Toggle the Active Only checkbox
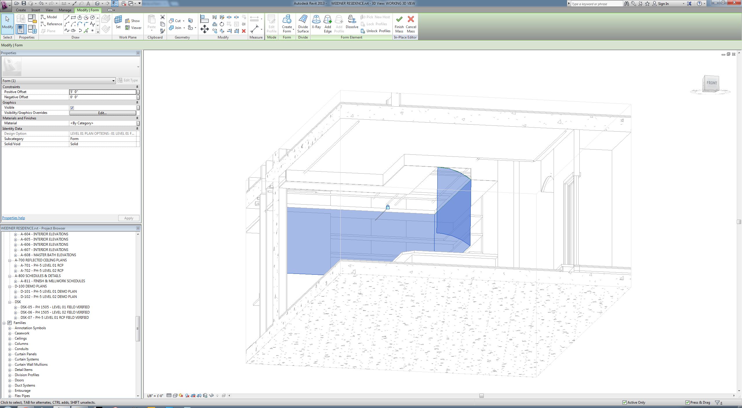742x408 pixels. 625,402
